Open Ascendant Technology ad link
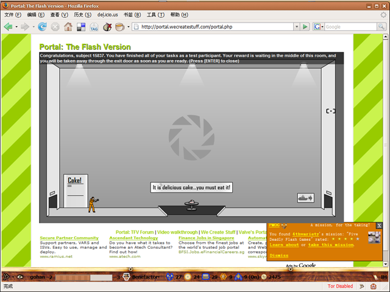 (133, 238)
